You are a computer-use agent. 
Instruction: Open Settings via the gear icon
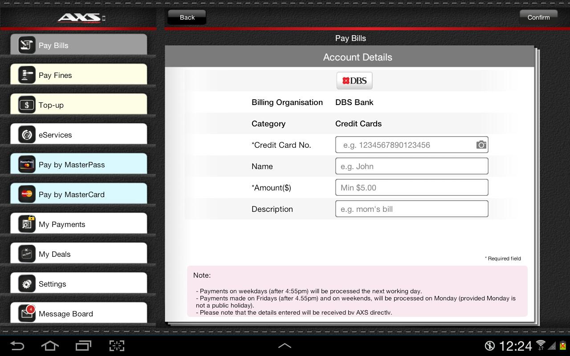click(26, 283)
